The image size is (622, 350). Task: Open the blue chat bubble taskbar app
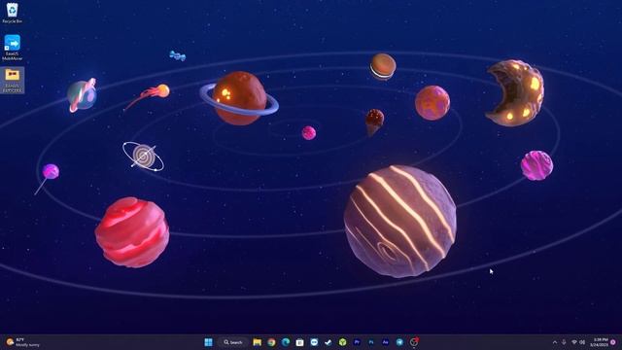coord(314,342)
